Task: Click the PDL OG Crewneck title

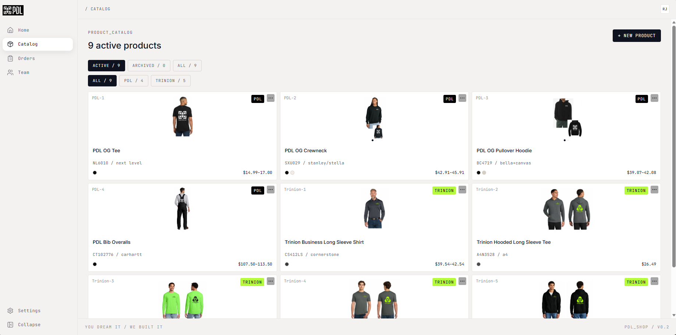Action: [x=306, y=150]
